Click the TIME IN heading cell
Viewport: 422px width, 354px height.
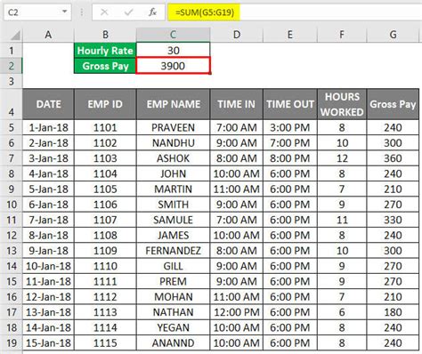tap(236, 104)
